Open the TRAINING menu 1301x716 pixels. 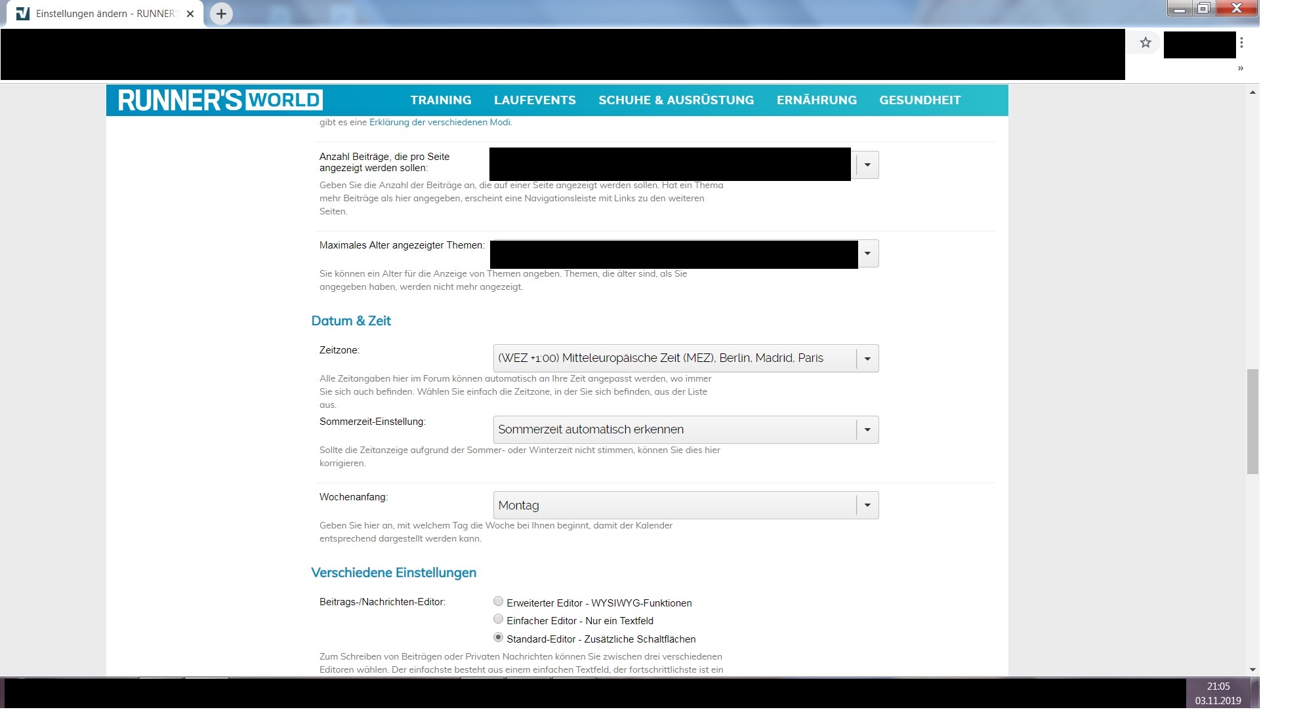tap(440, 100)
